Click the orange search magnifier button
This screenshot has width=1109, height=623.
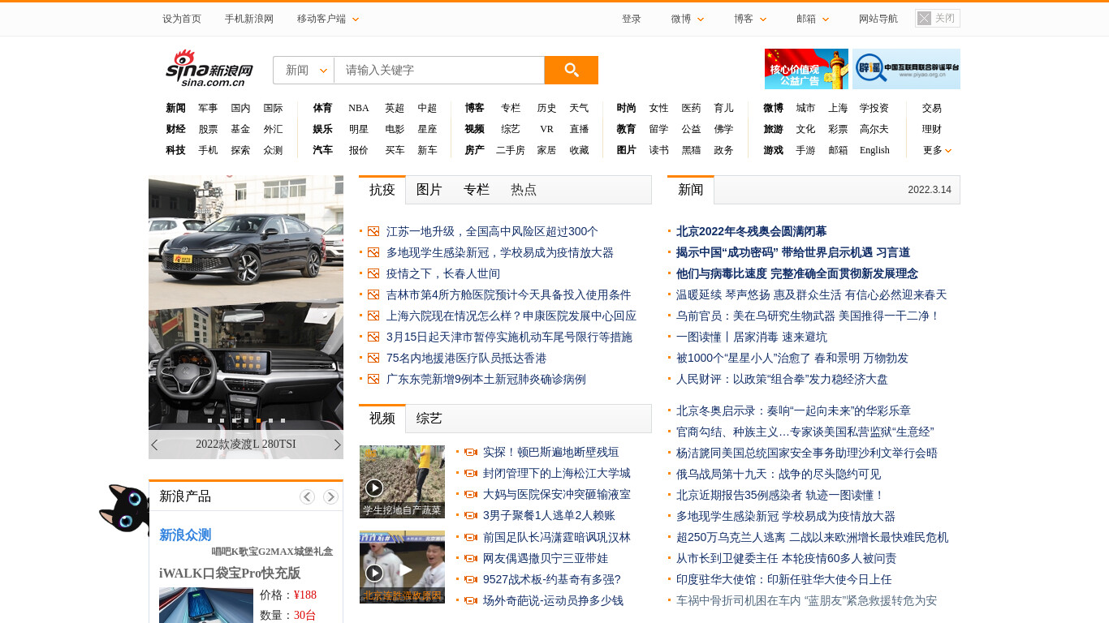point(571,70)
